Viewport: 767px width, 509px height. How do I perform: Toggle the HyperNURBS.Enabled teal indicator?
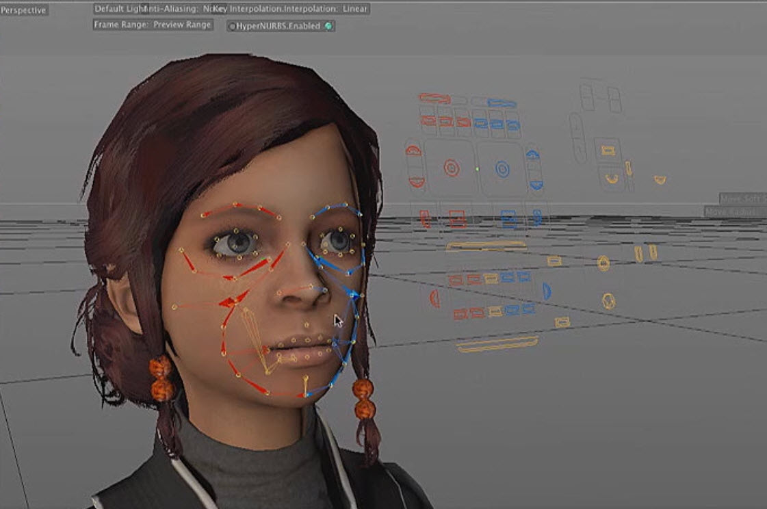coord(328,26)
